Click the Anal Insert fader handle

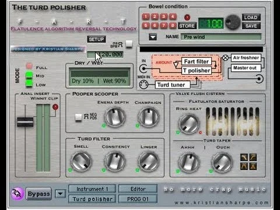point(25,122)
